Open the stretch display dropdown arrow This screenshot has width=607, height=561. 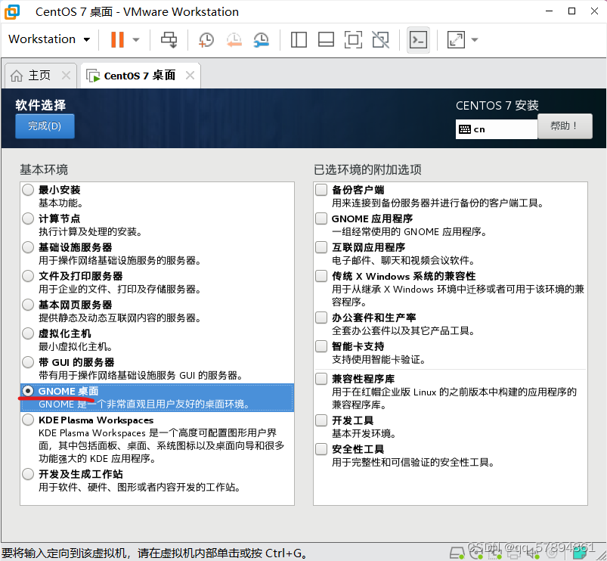(475, 39)
